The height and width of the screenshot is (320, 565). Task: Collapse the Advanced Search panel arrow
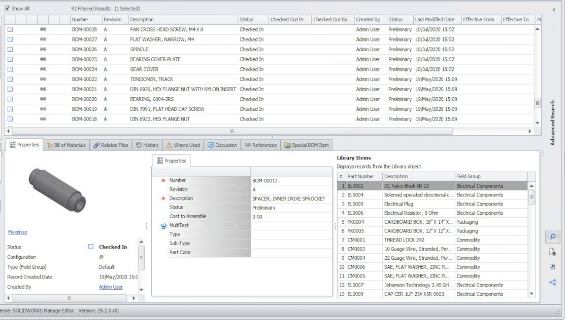554,10
